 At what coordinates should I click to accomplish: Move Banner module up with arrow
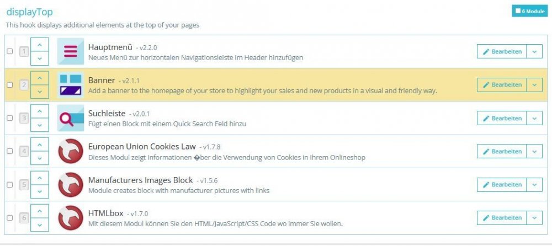[x=39, y=78]
